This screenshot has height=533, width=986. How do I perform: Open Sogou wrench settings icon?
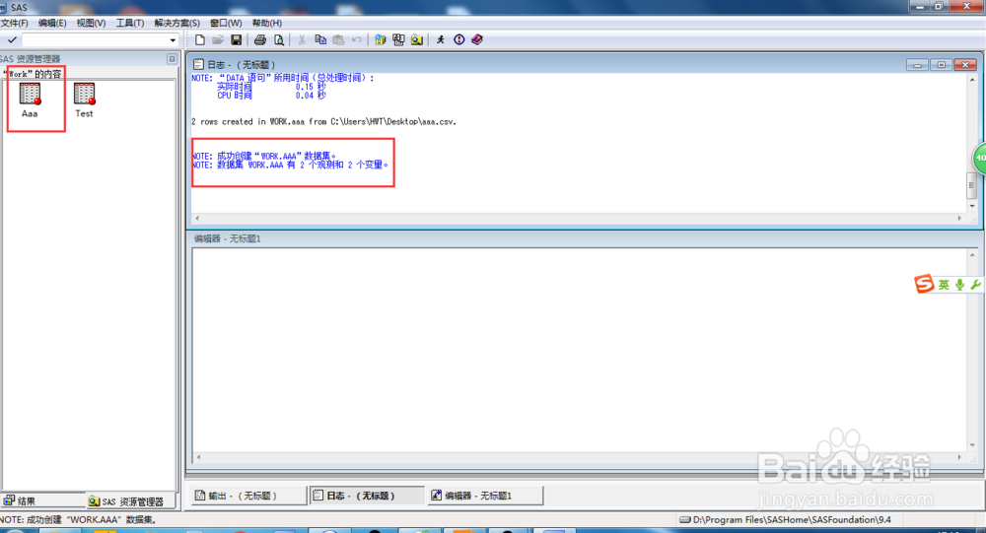[x=975, y=285]
